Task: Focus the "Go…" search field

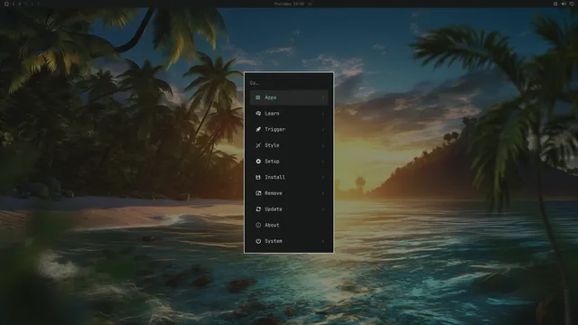Action: (x=289, y=83)
